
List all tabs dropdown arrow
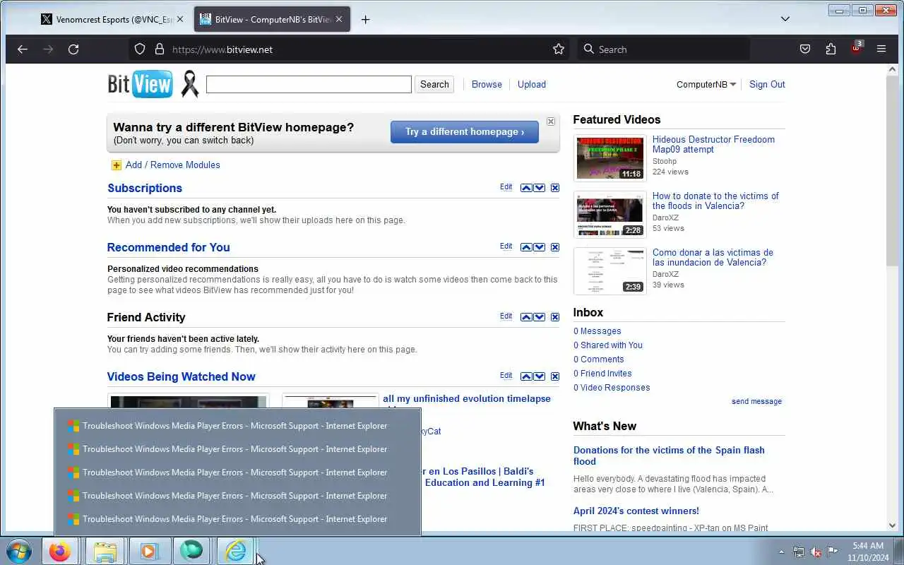tap(785, 19)
